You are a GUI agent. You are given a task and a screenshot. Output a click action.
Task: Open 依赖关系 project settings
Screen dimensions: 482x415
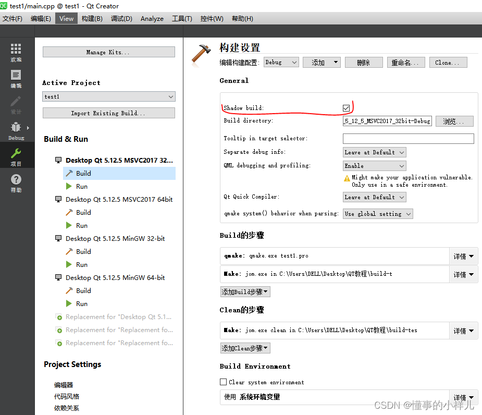[x=67, y=408]
